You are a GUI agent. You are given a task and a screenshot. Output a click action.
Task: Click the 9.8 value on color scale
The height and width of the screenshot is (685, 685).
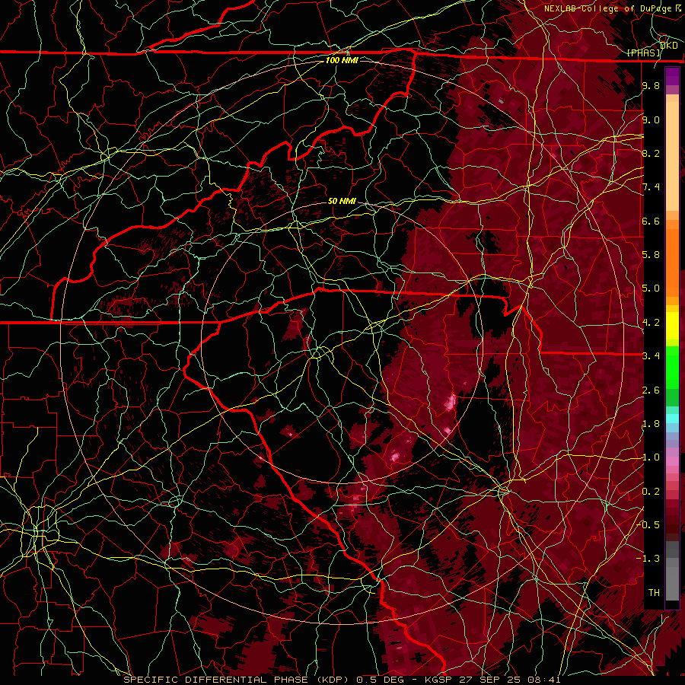tap(651, 86)
